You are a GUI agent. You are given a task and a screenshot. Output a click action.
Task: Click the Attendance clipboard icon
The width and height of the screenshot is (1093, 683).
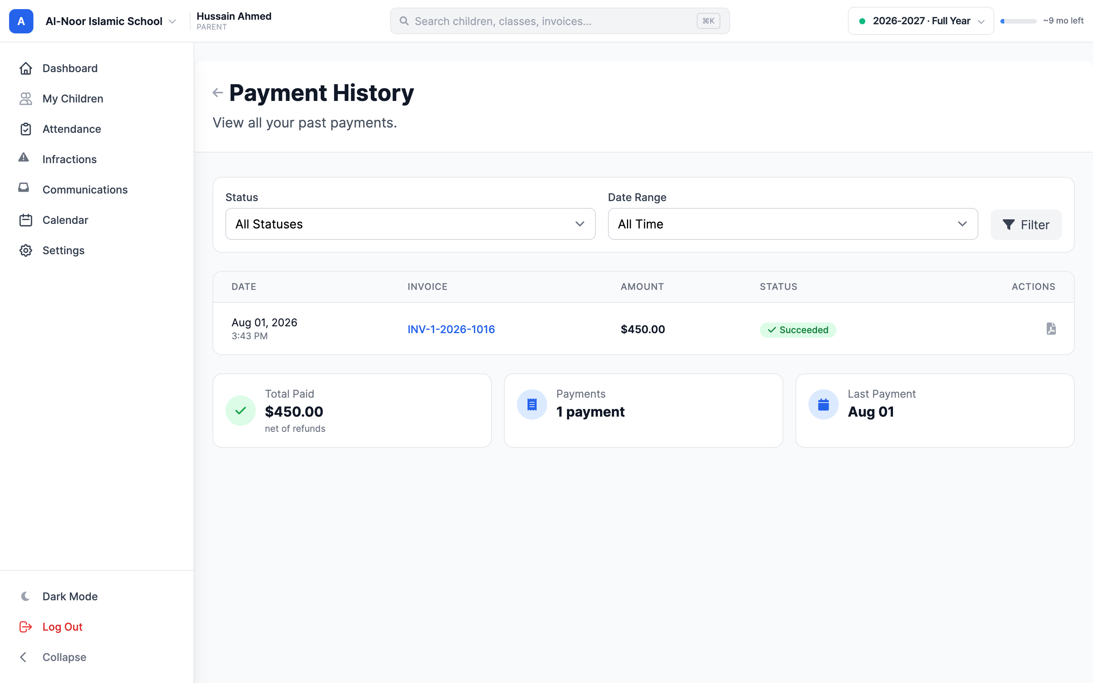coord(26,129)
